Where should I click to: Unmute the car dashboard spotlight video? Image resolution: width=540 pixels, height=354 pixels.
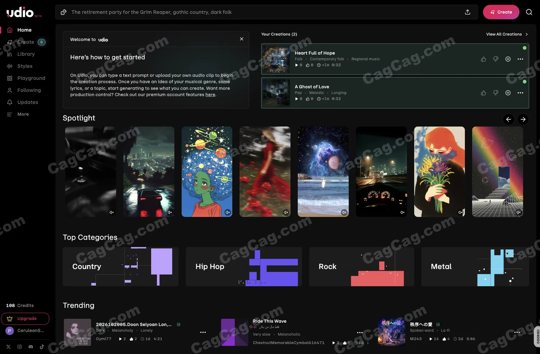tap(402, 212)
